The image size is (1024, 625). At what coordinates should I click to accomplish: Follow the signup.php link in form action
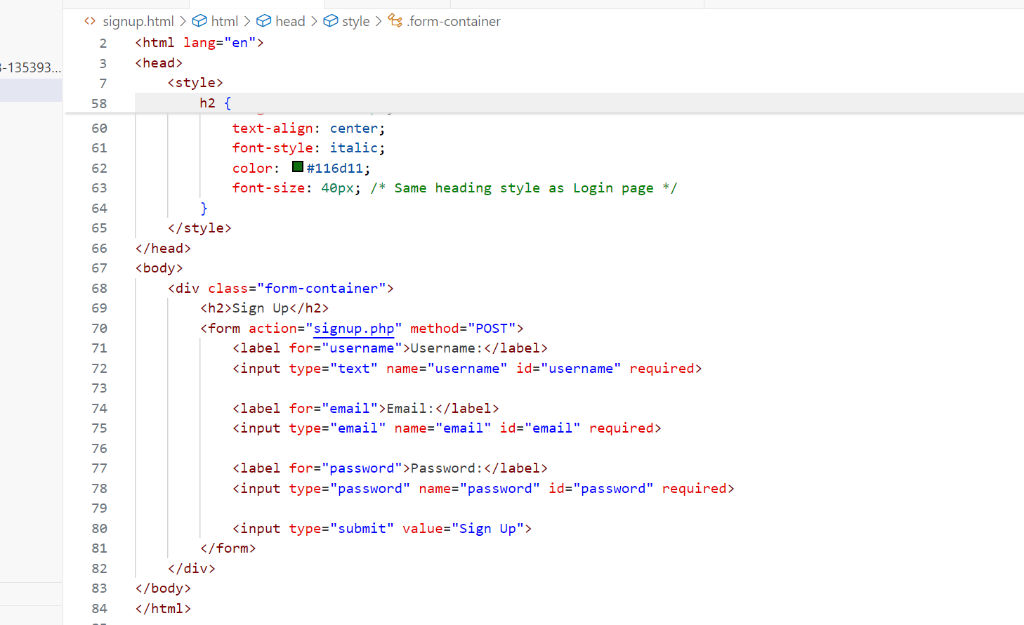tap(354, 328)
